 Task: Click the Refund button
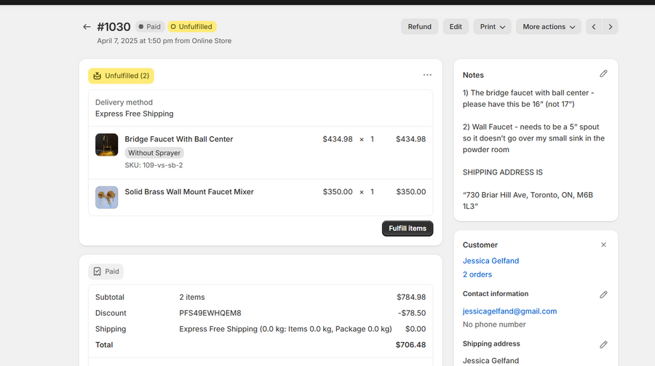tap(419, 27)
